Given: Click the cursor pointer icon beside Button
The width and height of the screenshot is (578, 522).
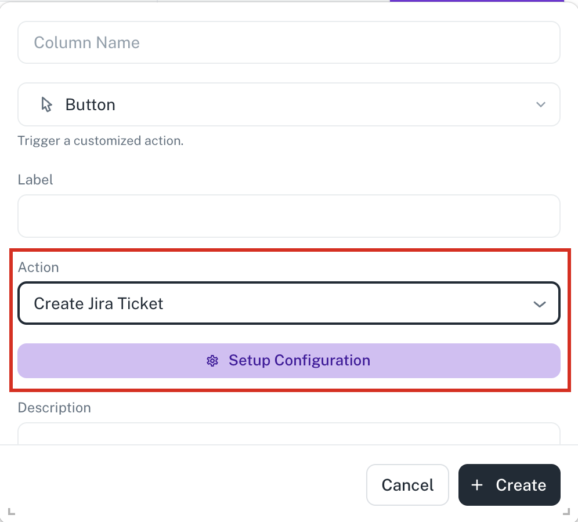Looking at the screenshot, I should 46,104.
